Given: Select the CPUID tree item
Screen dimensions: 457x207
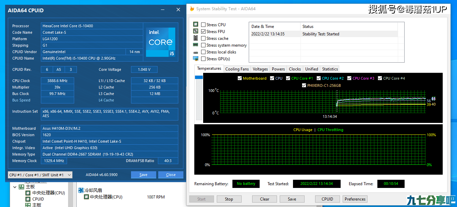Looking at the screenshot, I should [38, 199].
